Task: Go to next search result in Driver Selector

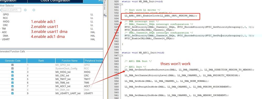Action: [x=34, y=10]
